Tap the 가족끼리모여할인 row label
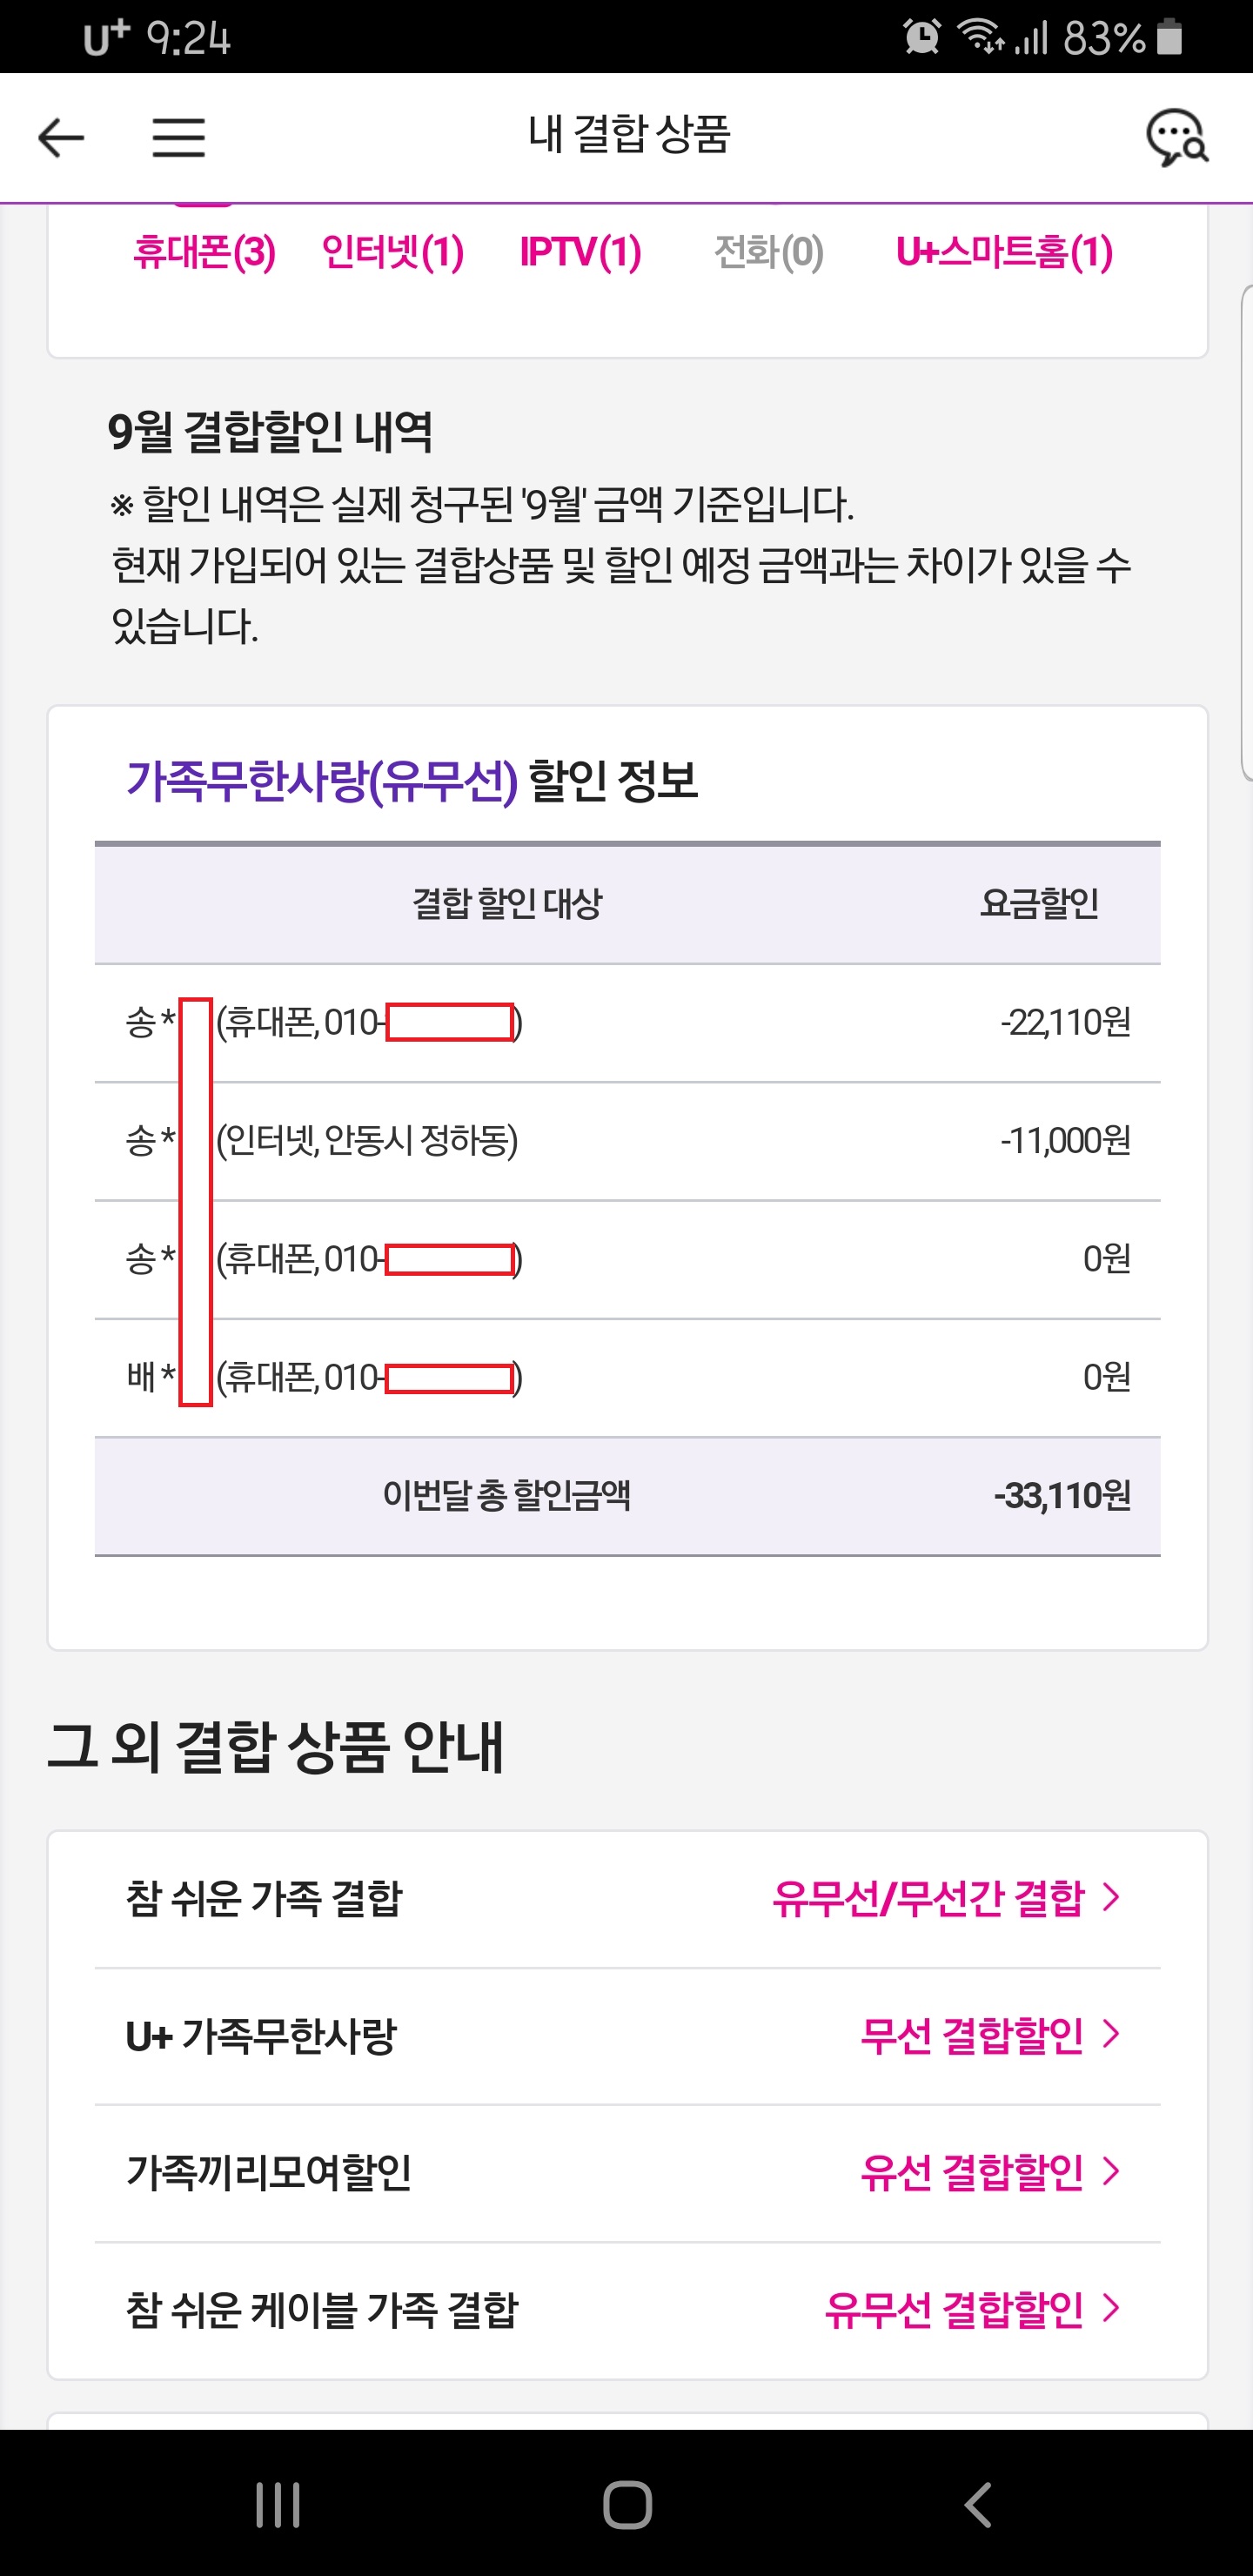This screenshot has width=1253, height=2576. tap(269, 2172)
